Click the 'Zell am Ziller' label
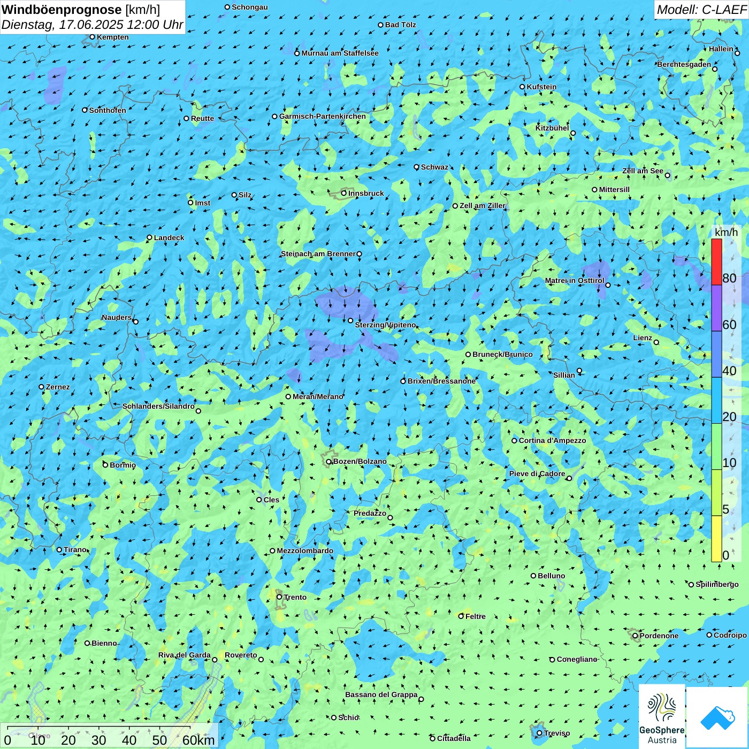This screenshot has width=749, height=749. 482,205
